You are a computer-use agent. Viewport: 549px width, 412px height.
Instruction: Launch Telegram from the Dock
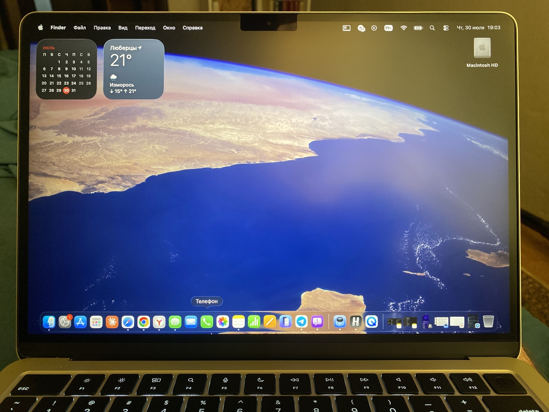(301, 322)
